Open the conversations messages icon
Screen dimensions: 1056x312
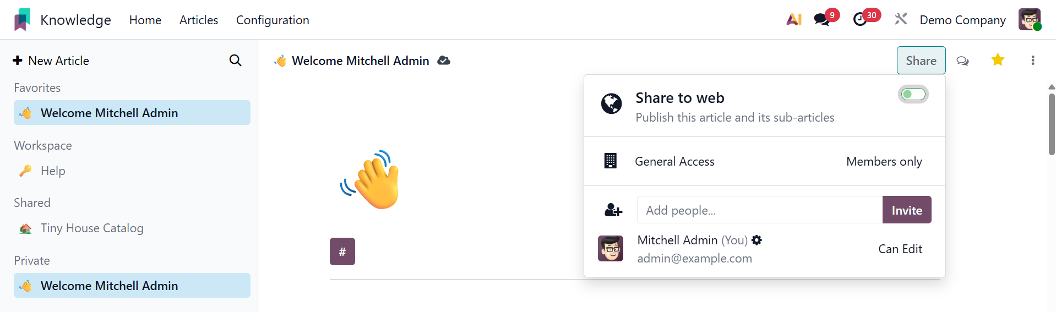coord(822,20)
